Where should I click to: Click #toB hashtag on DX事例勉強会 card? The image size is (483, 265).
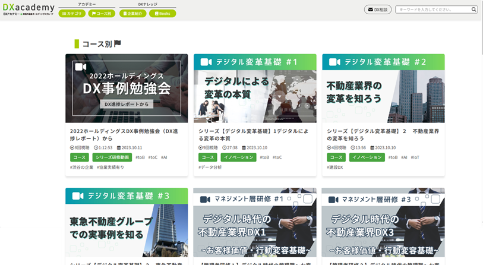tap(140, 157)
